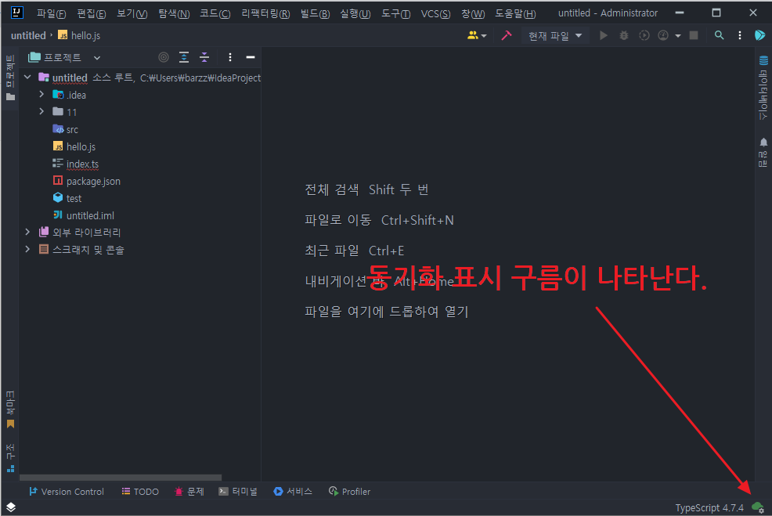The image size is (772, 516).
Task: Toggle the 북마크 side tool window tab
Action: coord(10,410)
